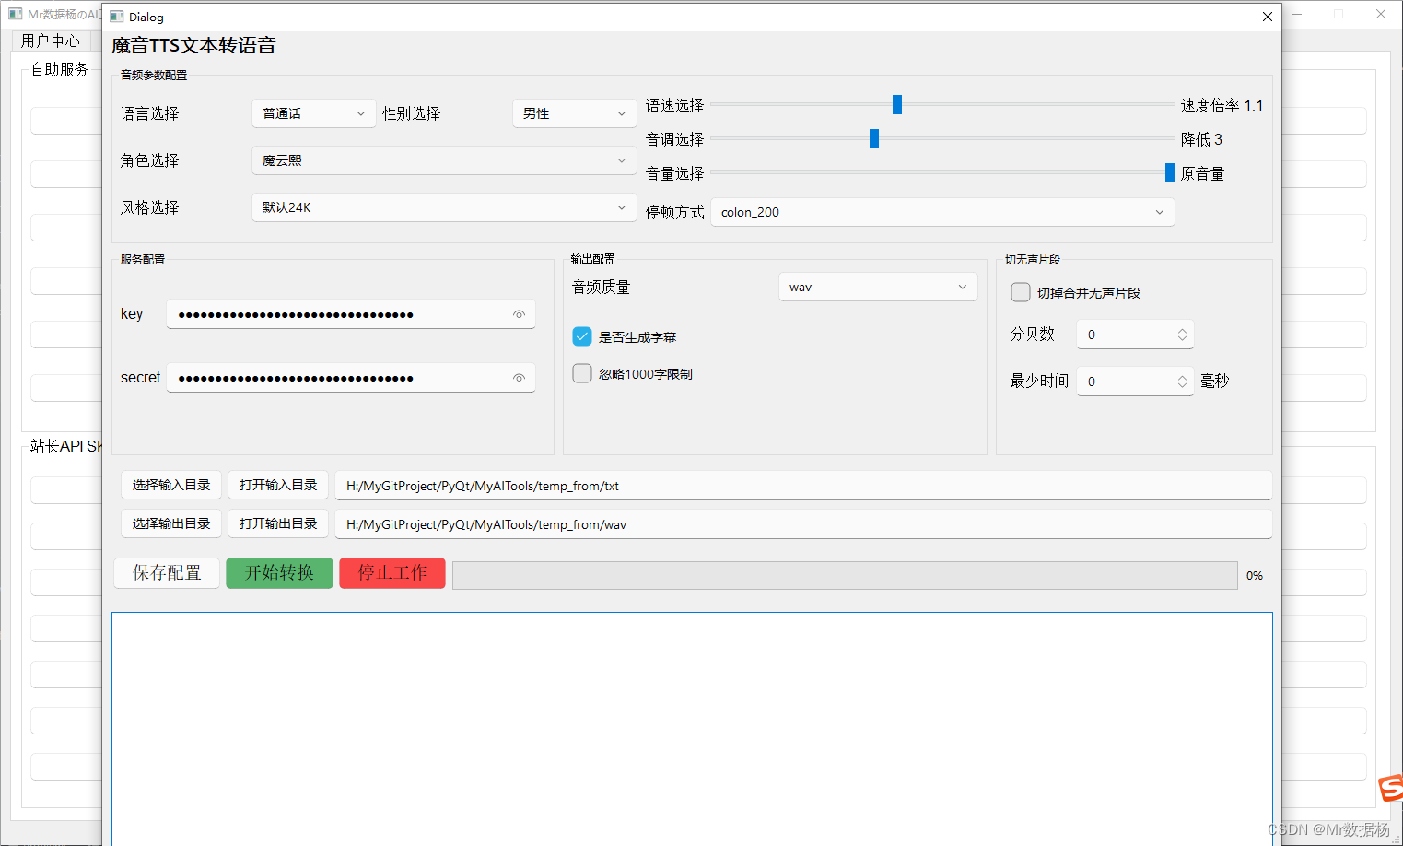Open the 风格选择 dropdown showing 默认24K
The width and height of the screenshot is (1403, 846).
point(444,207)
